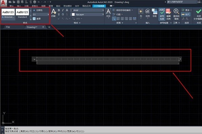202x134 pixels.
Task: Open the Arial font dropdown
Action: pyautogui.click(x=87, y=10)
